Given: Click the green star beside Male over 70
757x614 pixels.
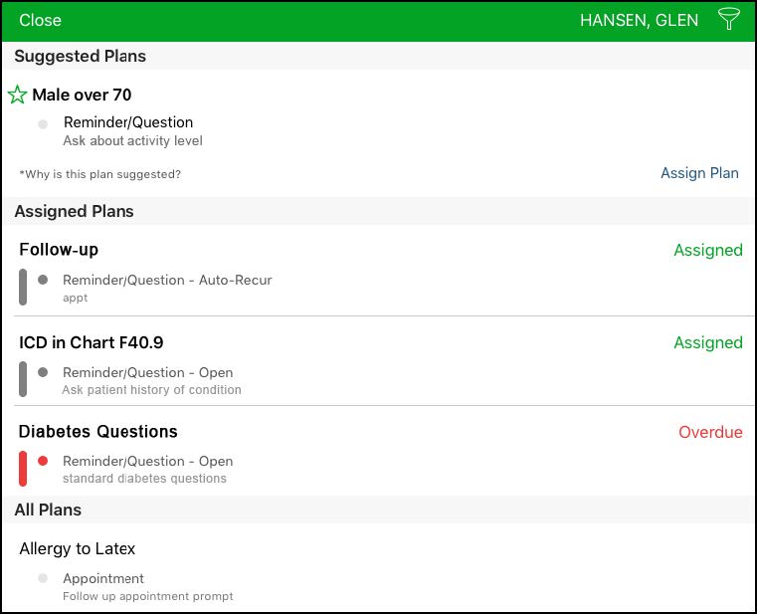Looking at the screenshot, I should [17, 95].
